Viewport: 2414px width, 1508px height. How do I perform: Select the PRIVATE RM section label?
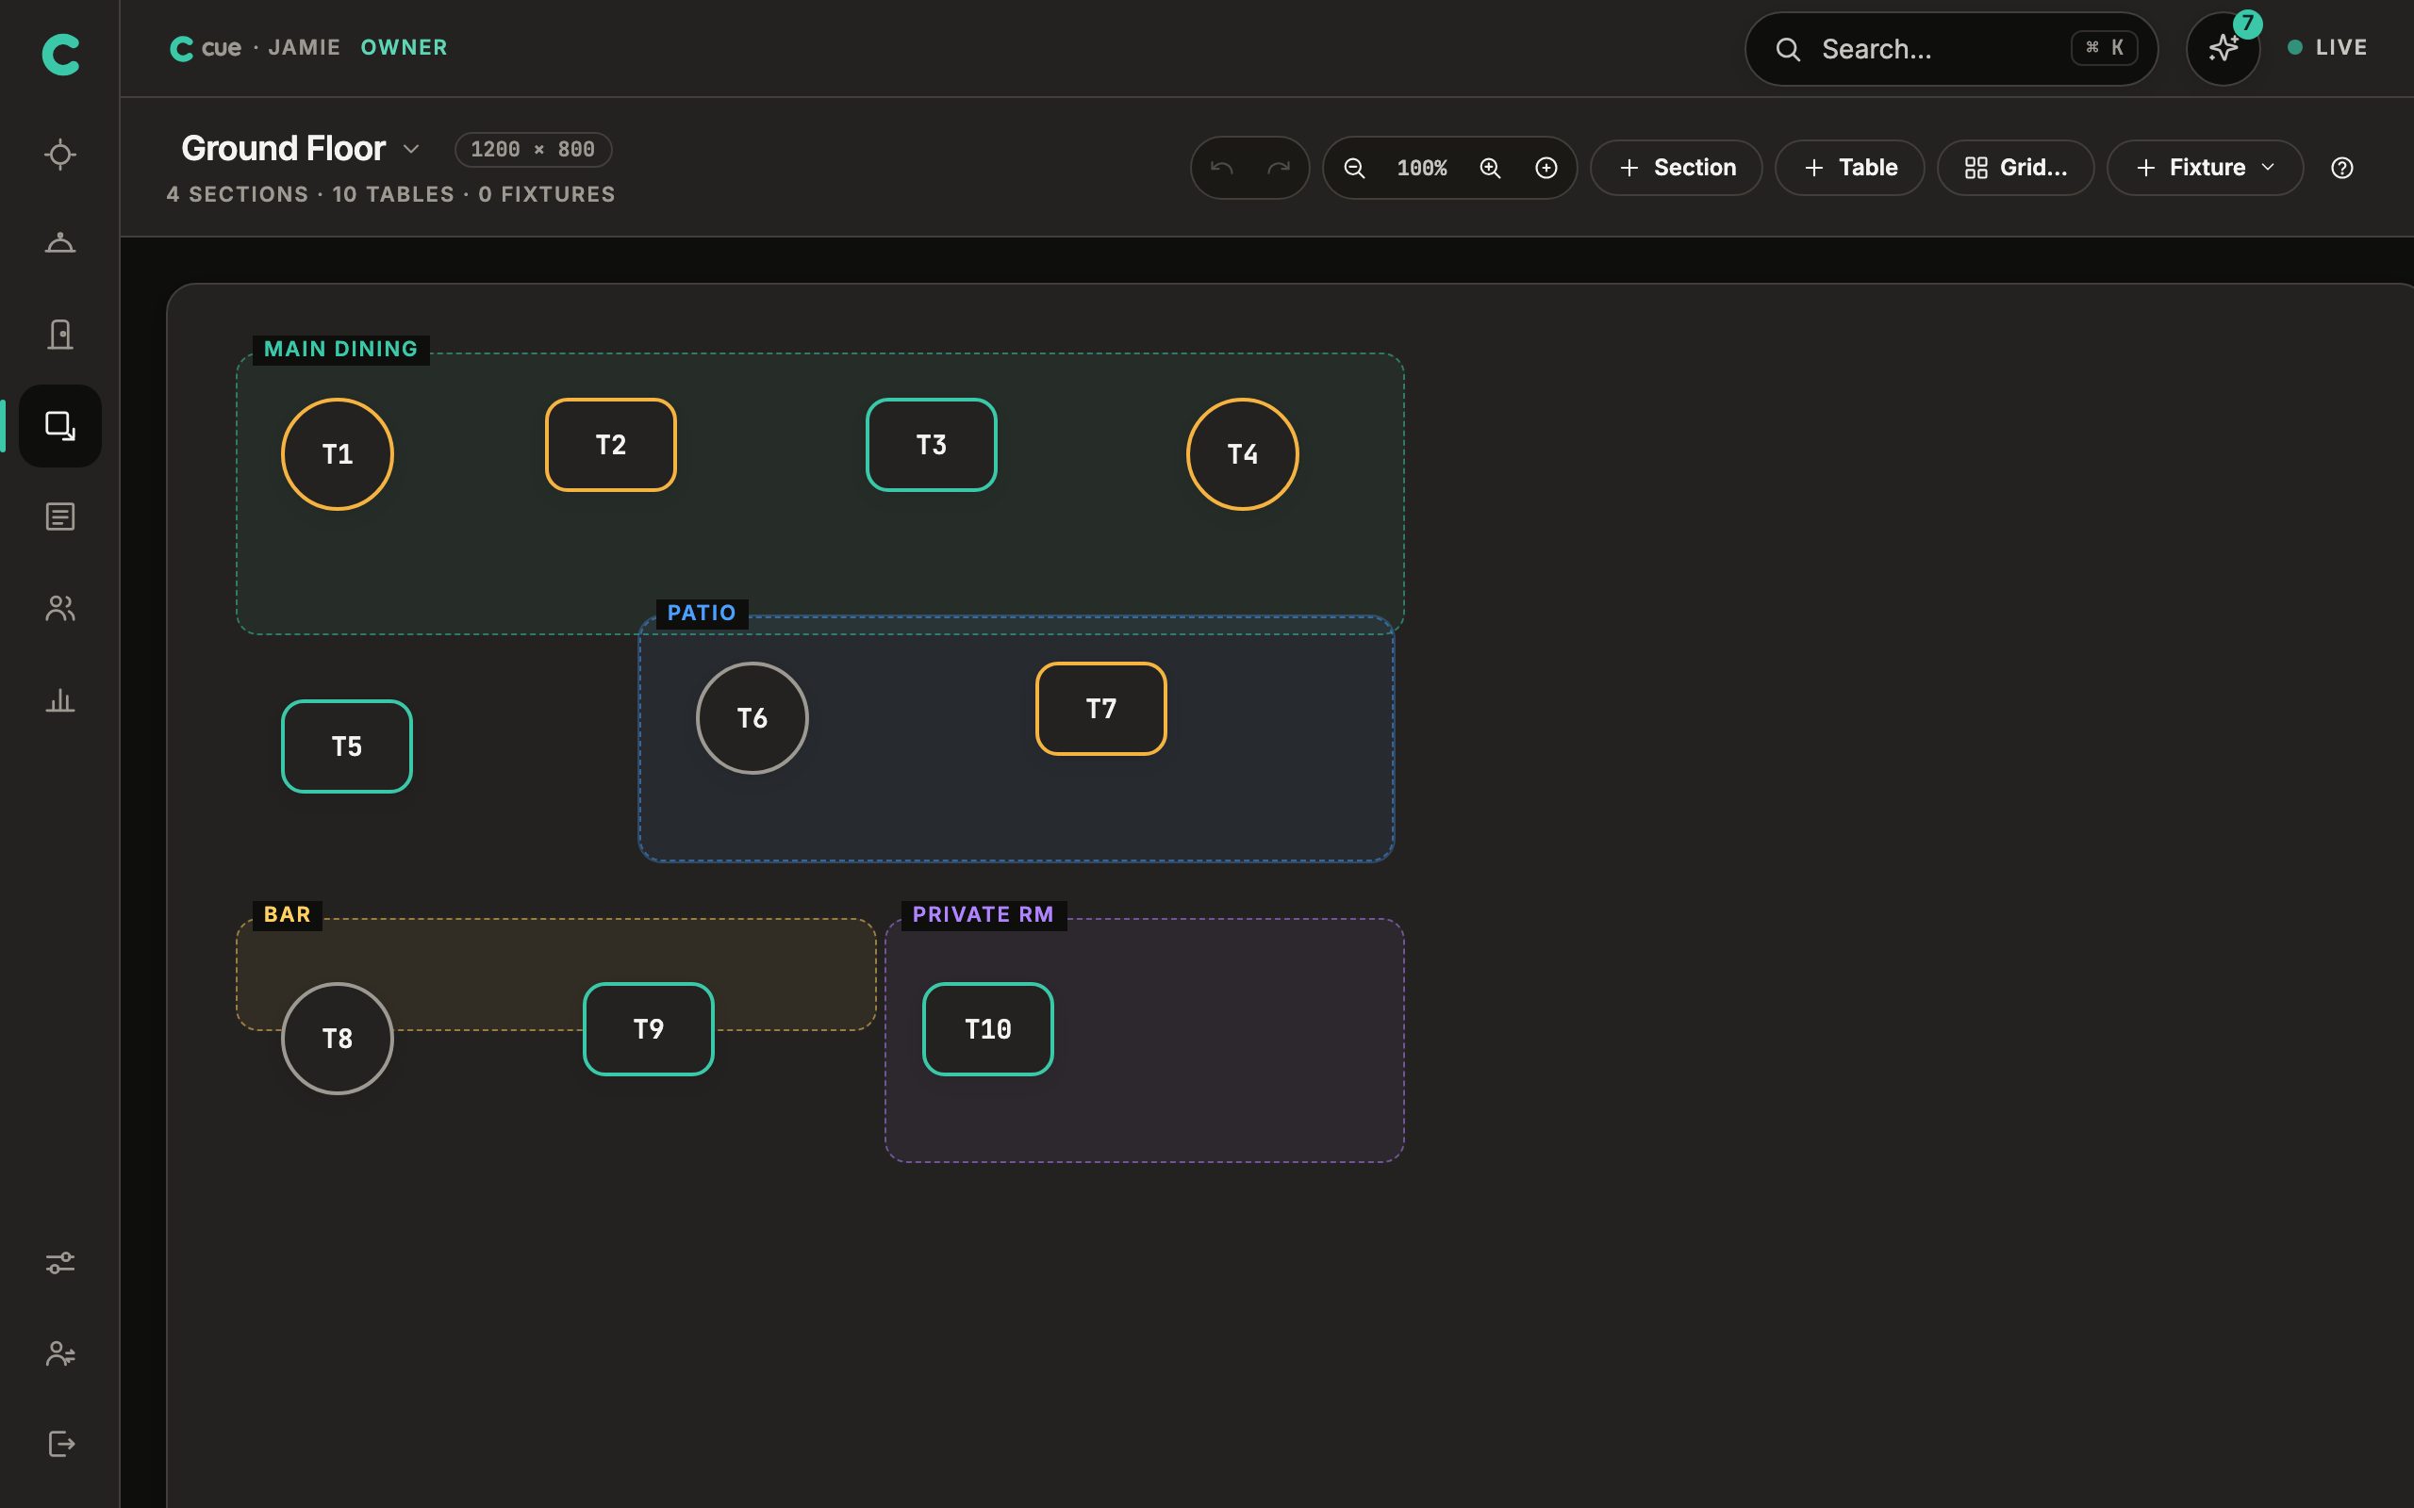(x=984, y=914)
